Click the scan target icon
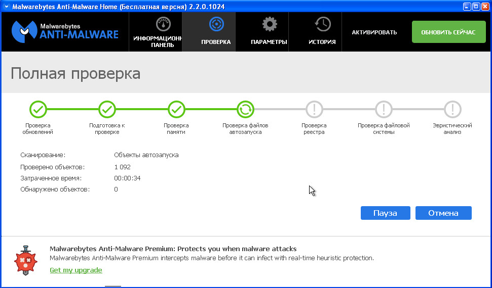 coord(216,24)
